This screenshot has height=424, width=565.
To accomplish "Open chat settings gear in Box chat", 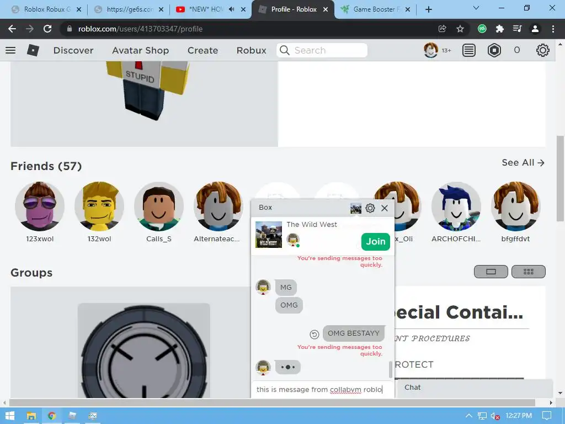I will click(x=370, y=208).
